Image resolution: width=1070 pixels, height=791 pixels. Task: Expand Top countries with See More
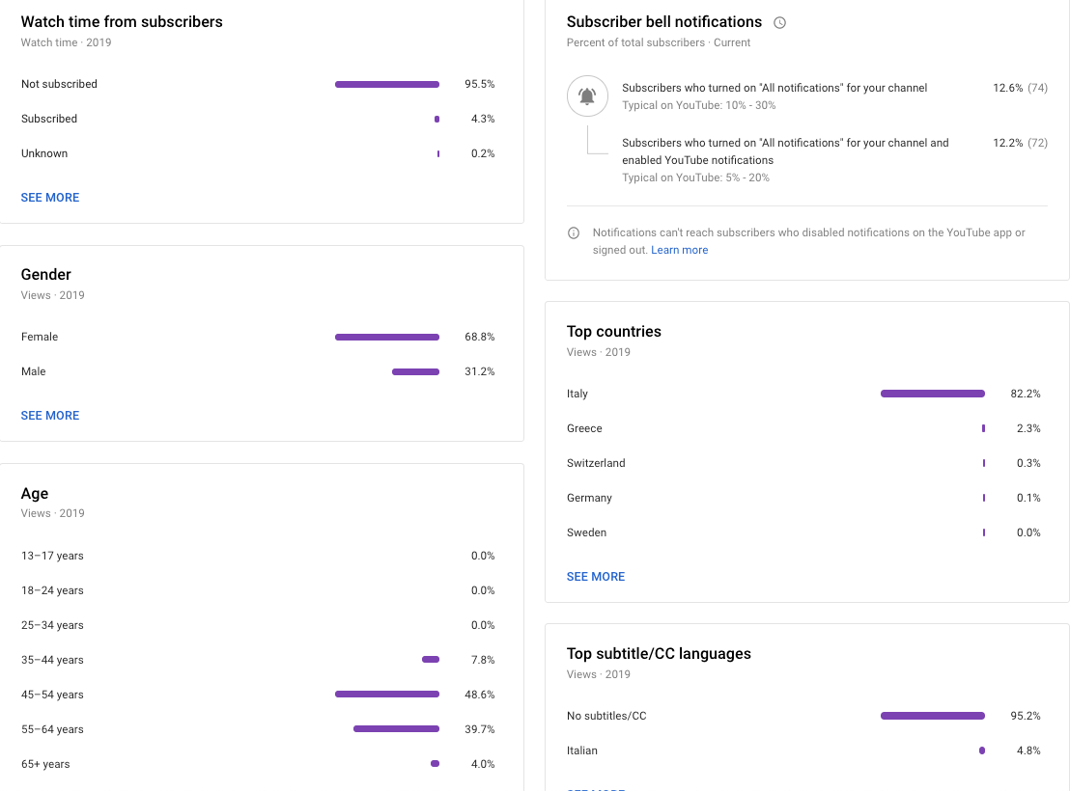596,577
